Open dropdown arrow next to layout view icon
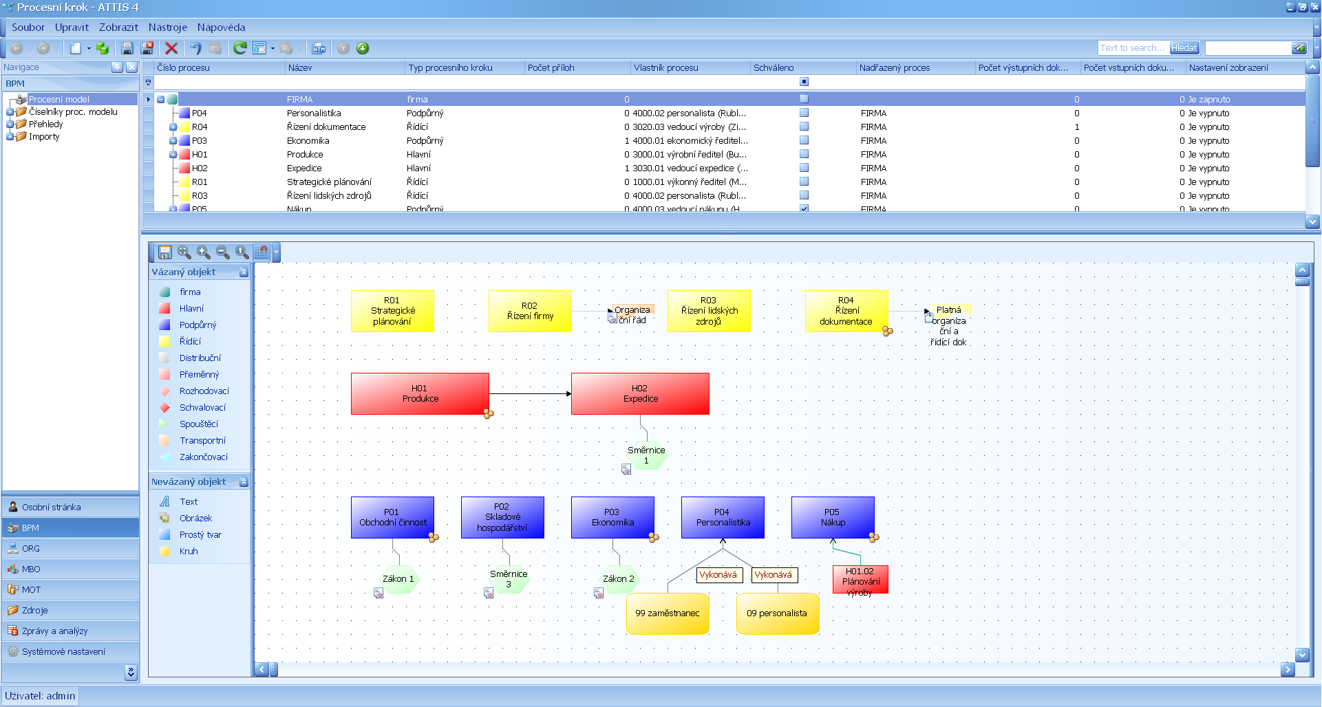The image size is (1322, 707). [273, 48]
